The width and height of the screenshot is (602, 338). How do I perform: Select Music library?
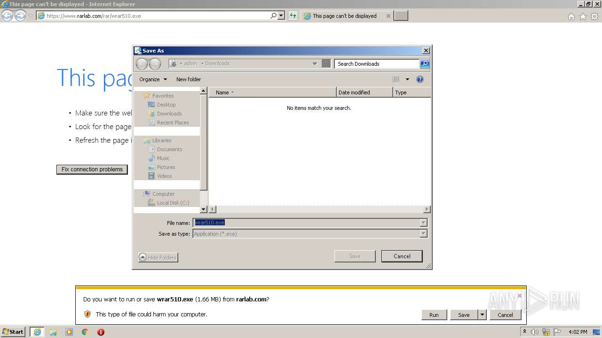(x=163, y=158)
